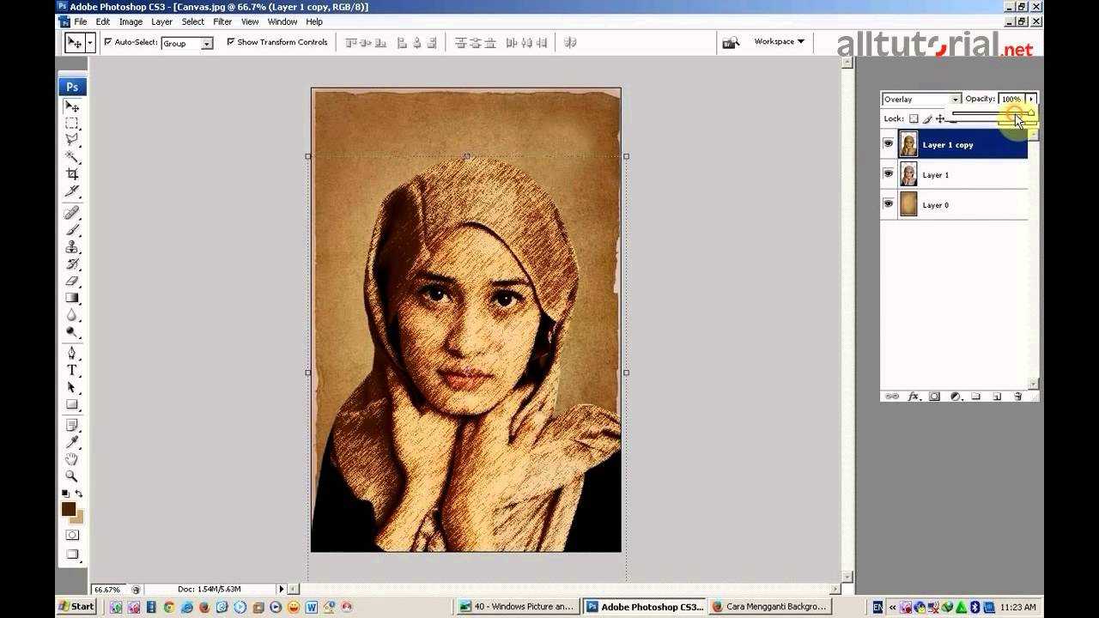Open the Image menu
This screenshot has height=618, width=1099.
(x=131, y=21)
